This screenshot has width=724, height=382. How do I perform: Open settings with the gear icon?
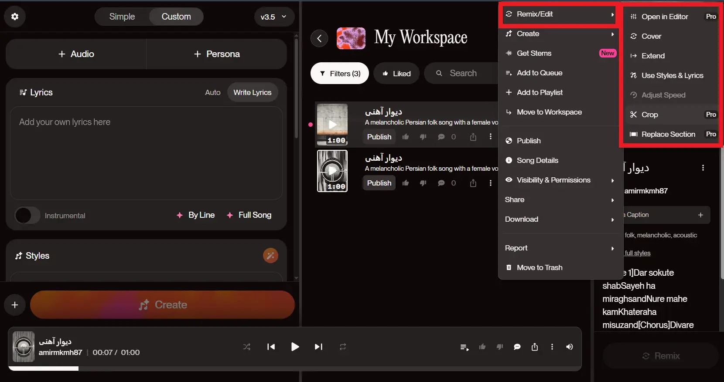tap(15, 17)
